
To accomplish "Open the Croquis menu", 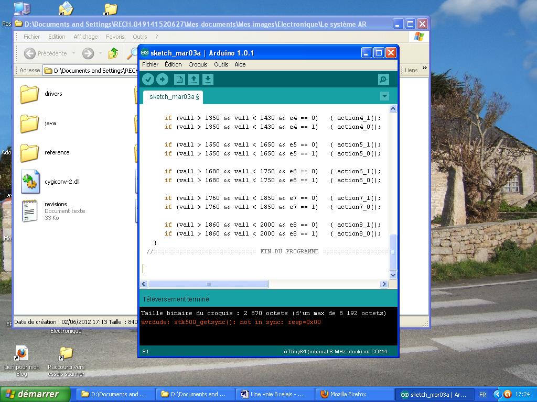I will tap(198, 64).
